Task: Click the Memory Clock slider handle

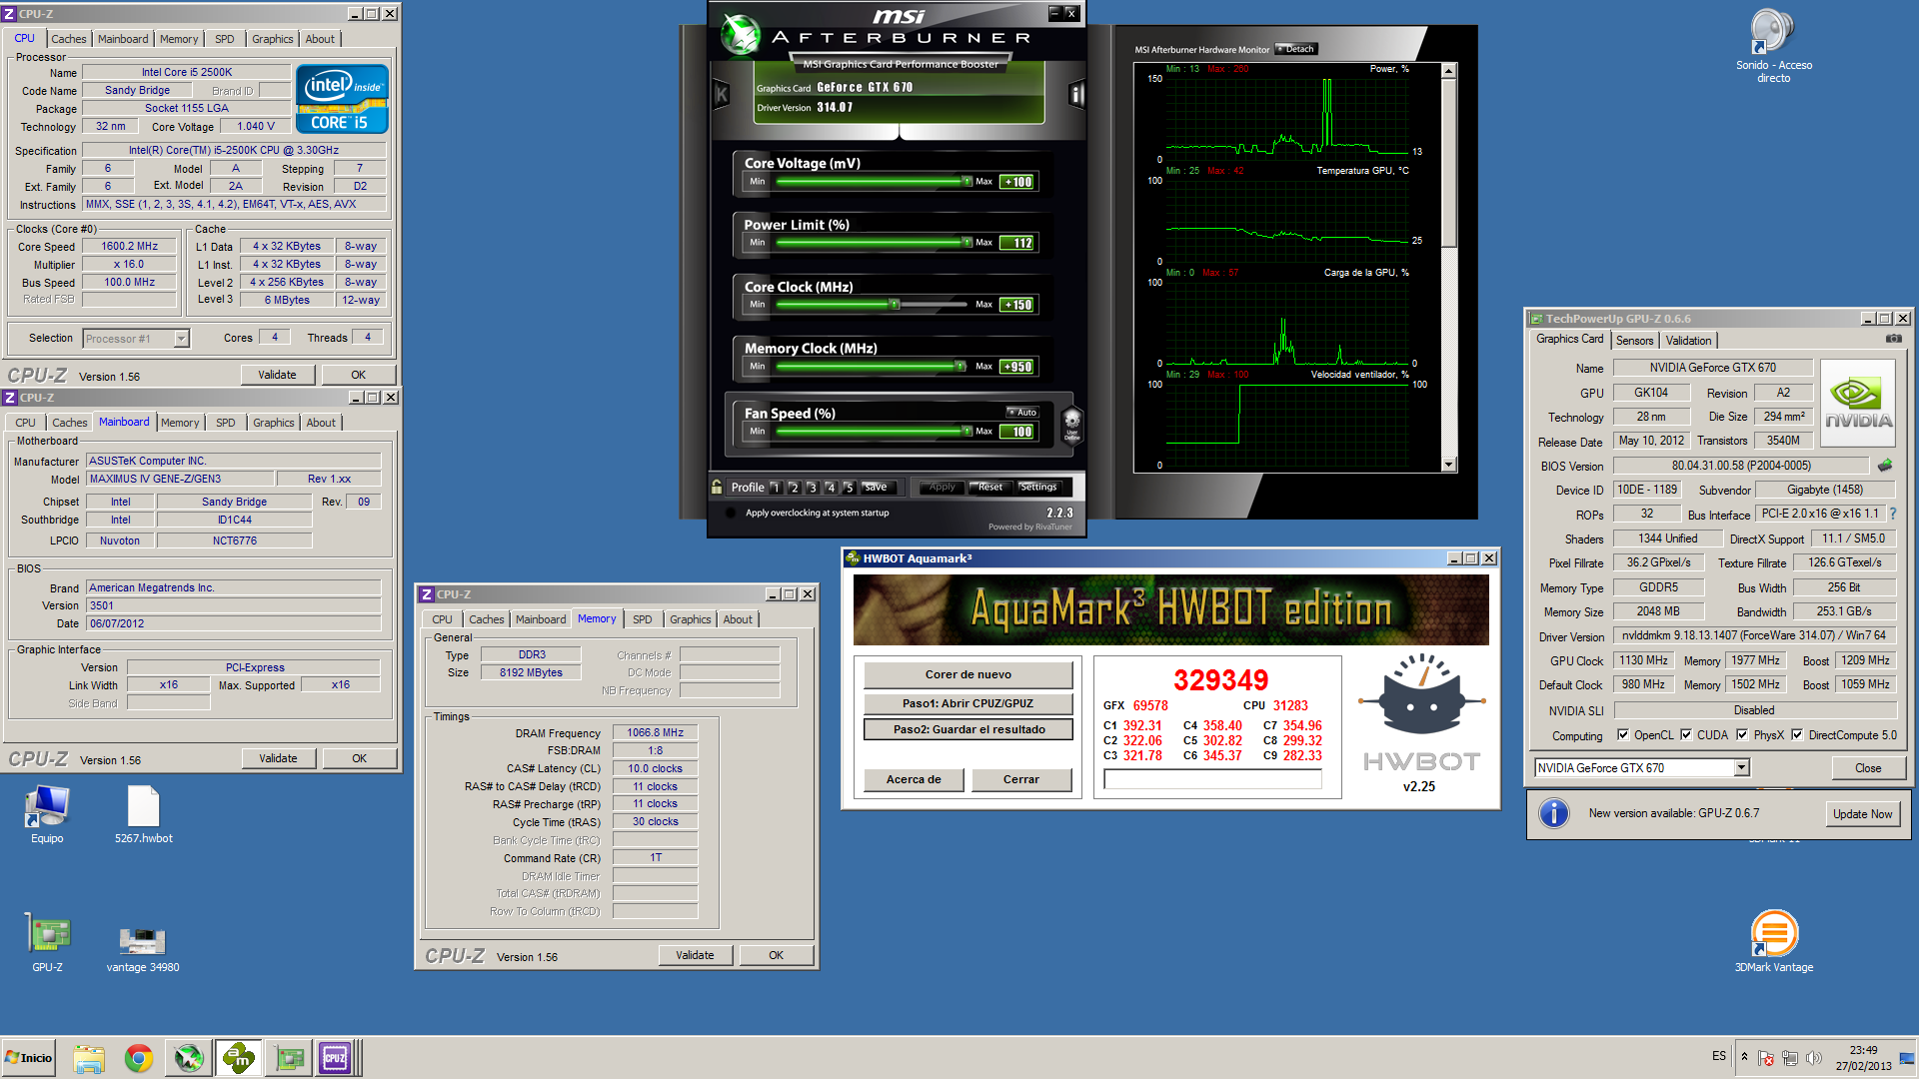Action: (960, 367)
